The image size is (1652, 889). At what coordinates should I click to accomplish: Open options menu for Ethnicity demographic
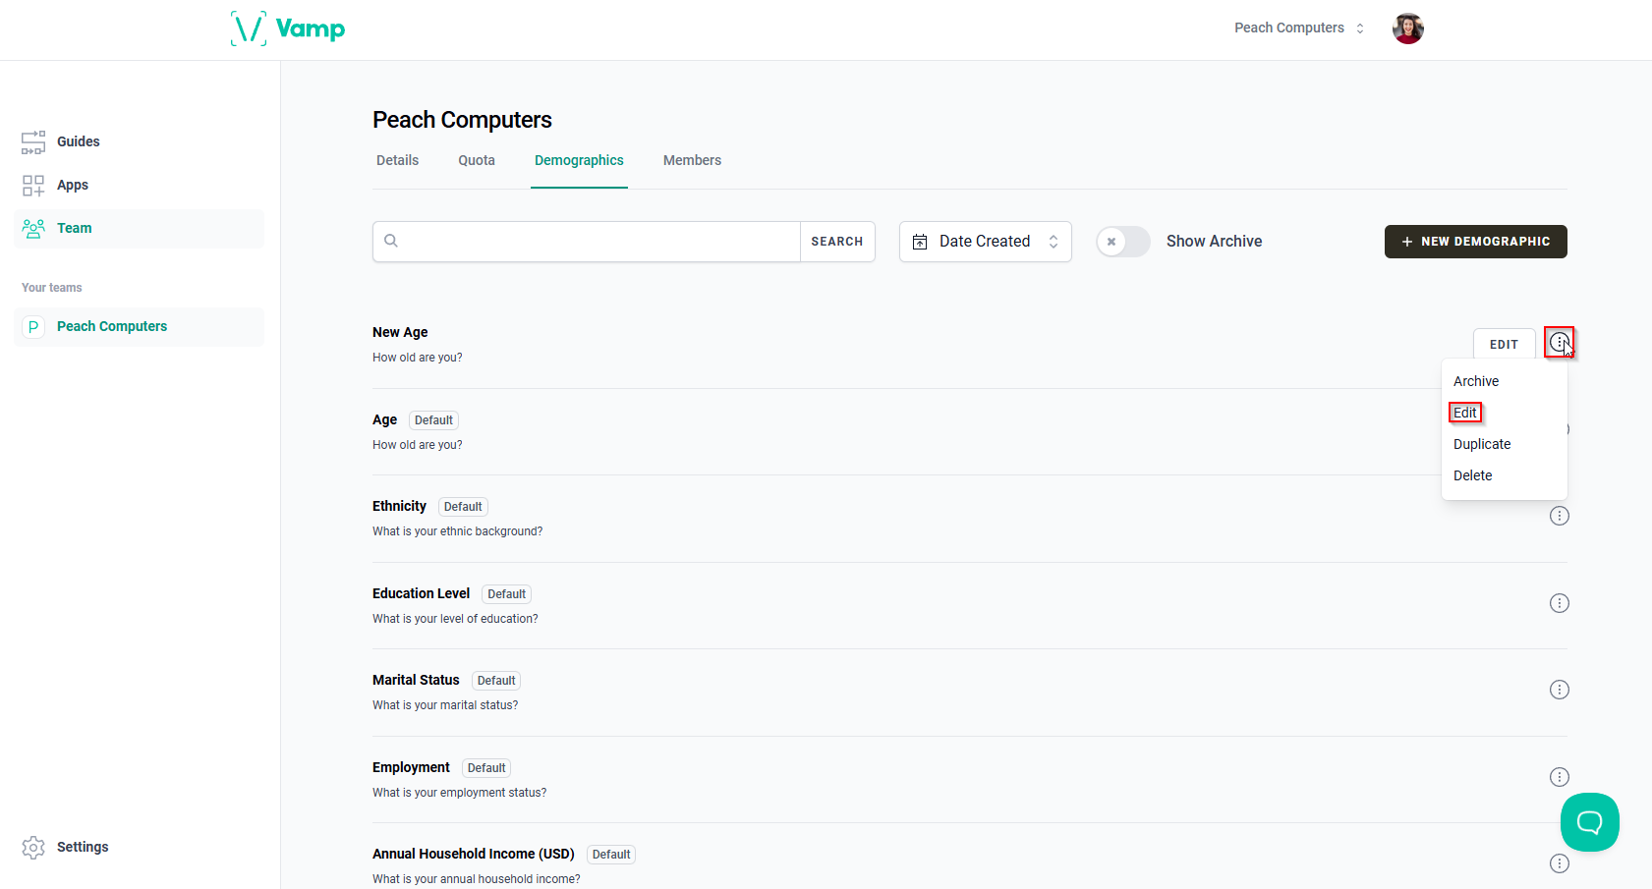click(x=1559, y=516)
